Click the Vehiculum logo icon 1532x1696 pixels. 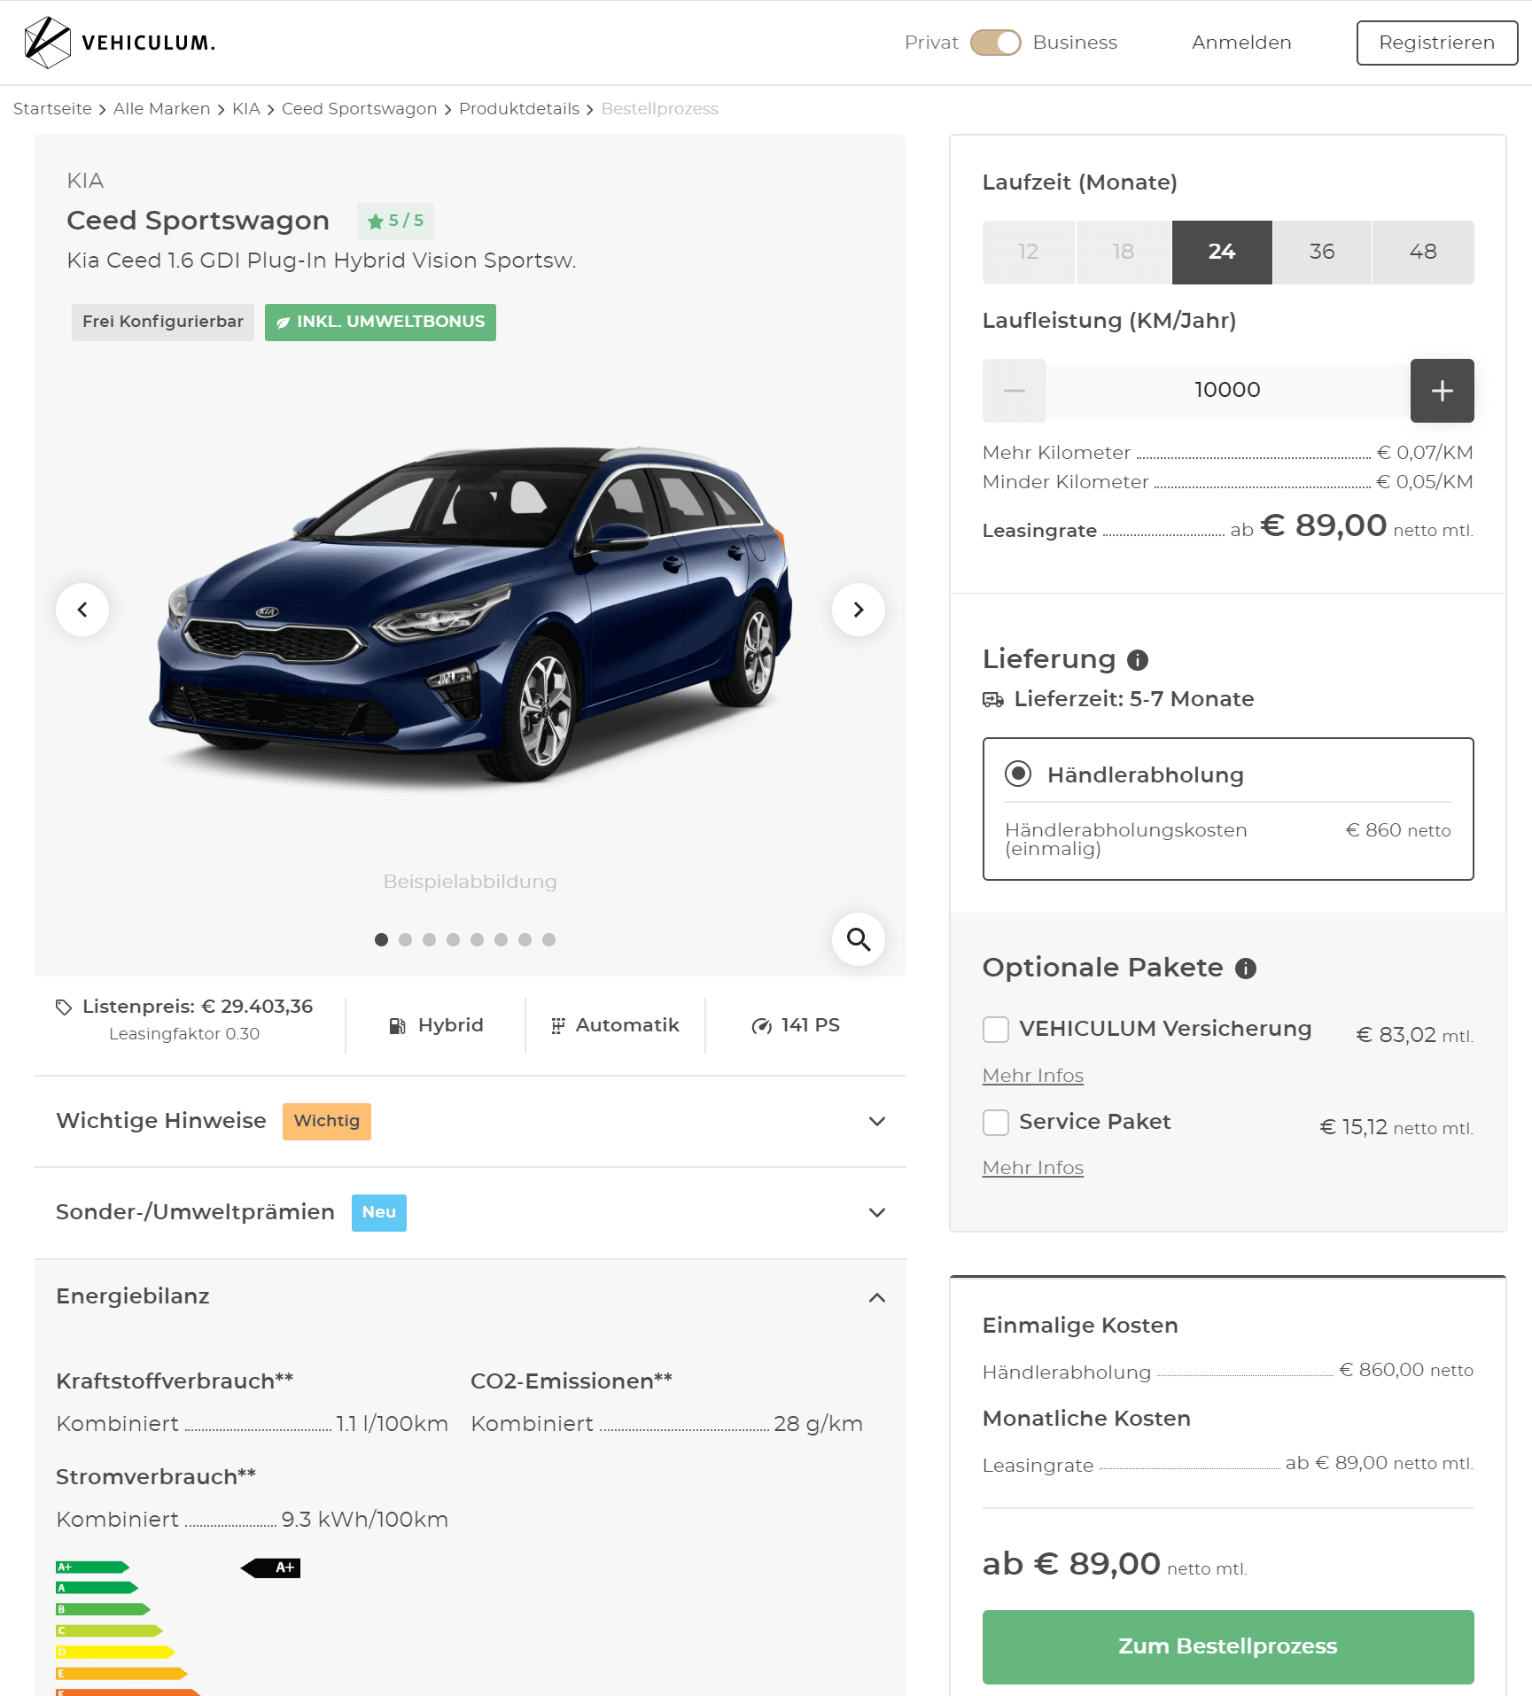(47, 43)
